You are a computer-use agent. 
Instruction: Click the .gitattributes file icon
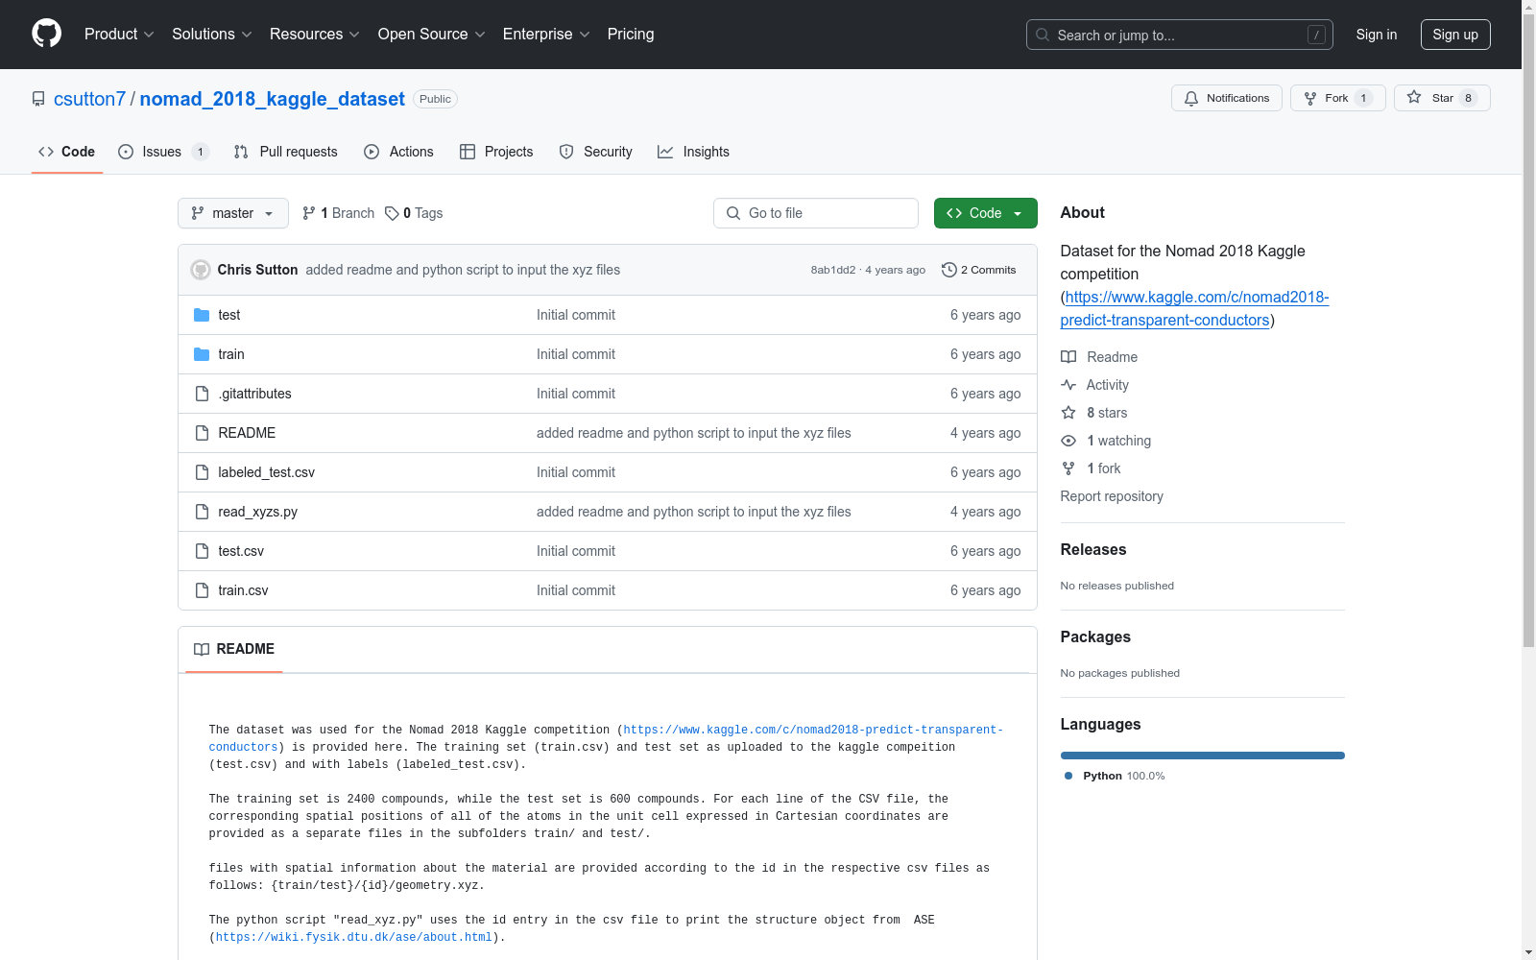(202, 394)
